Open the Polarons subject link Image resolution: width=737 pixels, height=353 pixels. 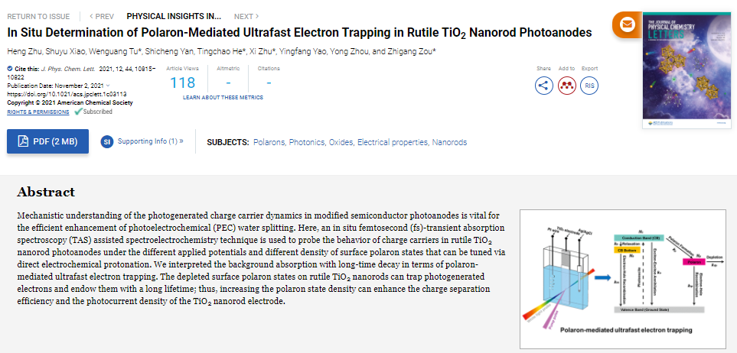pyautogui.click(x=269, y=142)
